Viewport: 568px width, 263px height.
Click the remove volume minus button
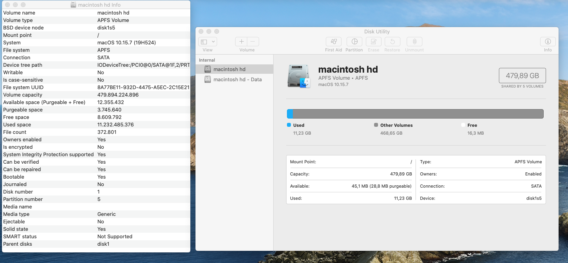click(253, 42)
